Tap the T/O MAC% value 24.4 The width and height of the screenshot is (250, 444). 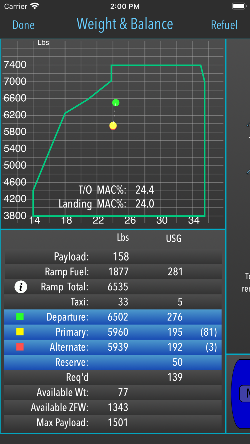[x=145, y=190]
